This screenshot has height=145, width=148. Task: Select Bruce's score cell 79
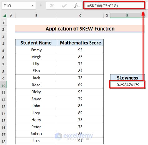pyautogui.click(x=80, y=99)
